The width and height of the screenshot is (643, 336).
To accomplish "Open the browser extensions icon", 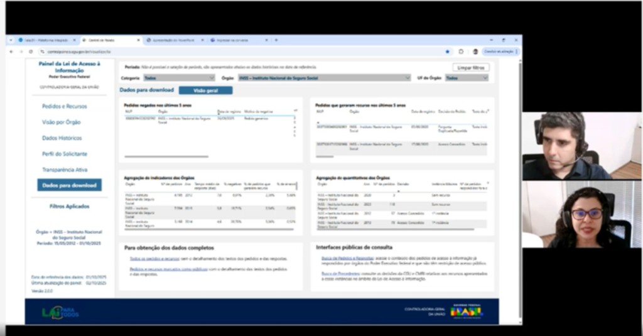I will pyautogui.click(x=461, y=51).
